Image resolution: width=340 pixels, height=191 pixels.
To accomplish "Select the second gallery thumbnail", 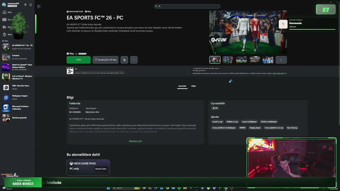I will [x=228, y=60].
